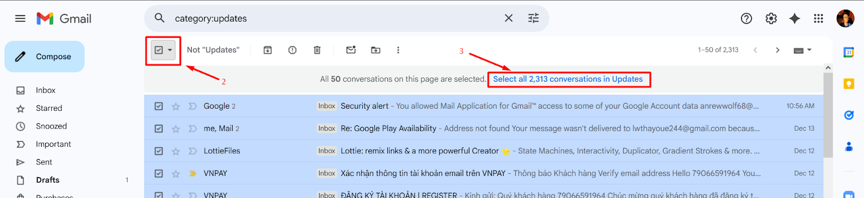This screenshot has width=864, height=198.
Task: Open the Google account avatar
Action: (x=845, y=18)
